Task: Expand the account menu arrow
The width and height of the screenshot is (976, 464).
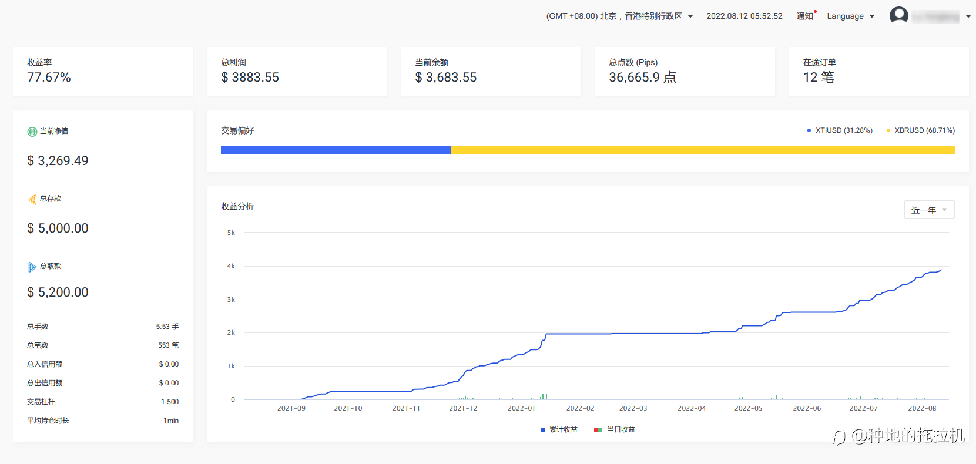Action: pos(968,16)
